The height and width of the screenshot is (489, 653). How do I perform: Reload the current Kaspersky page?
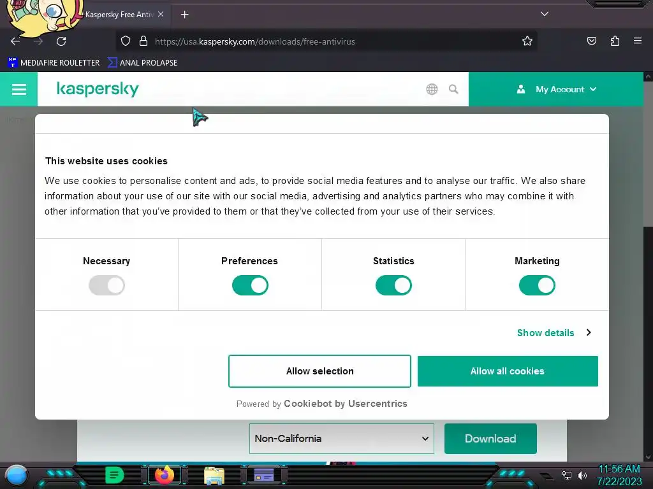click(x=61, y=41)
